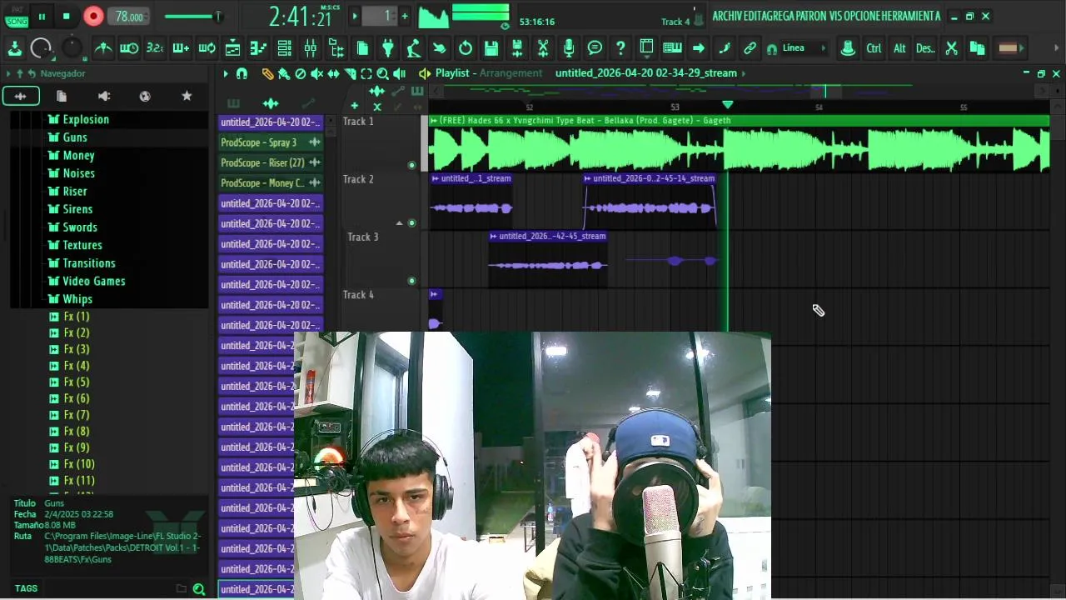The image size is (1066, 600).
Task: Select the playlist paint brush tool
Action: (284, 73)
